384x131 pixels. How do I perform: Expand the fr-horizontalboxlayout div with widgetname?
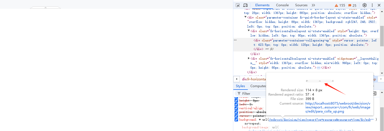[249, 58]
